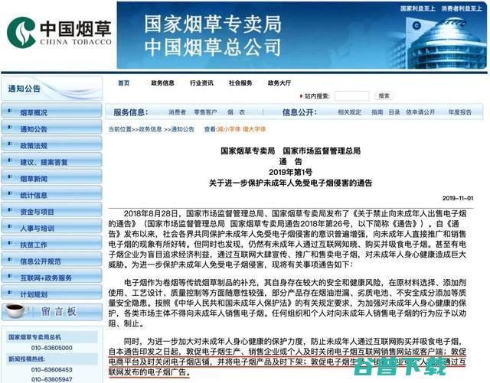Click the 搜索 search button

click(x=384, y=96)
